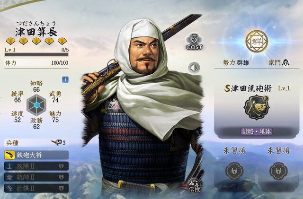Click the 群 faction crest emblem

point(257,41)
